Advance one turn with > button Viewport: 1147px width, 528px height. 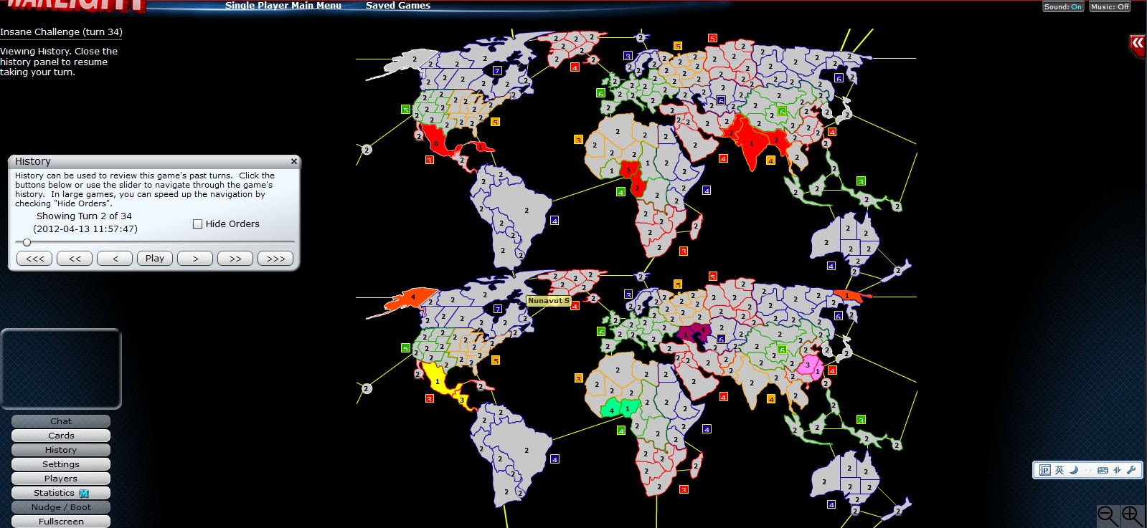coord(195,259)
